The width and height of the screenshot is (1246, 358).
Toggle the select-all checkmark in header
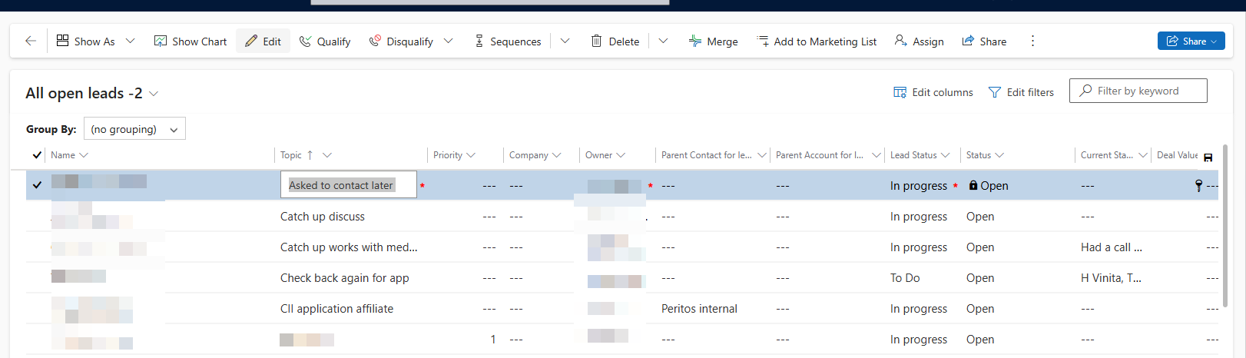[37, 155]
